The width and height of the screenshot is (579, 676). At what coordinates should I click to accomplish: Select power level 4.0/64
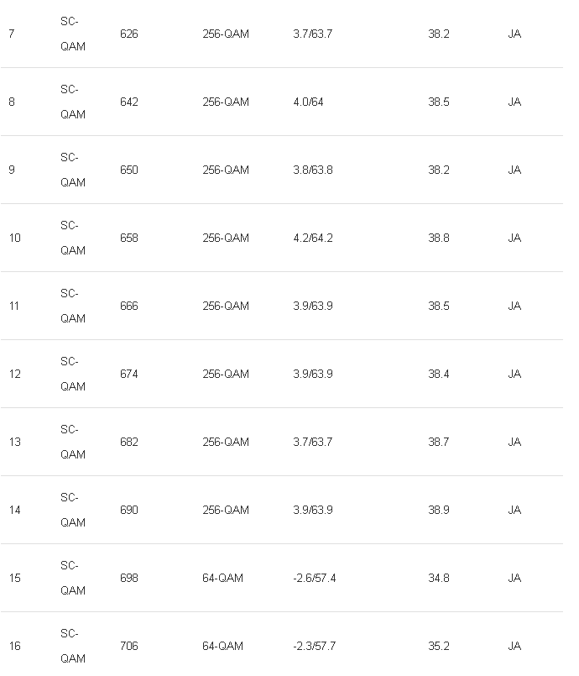coord(308,102)
